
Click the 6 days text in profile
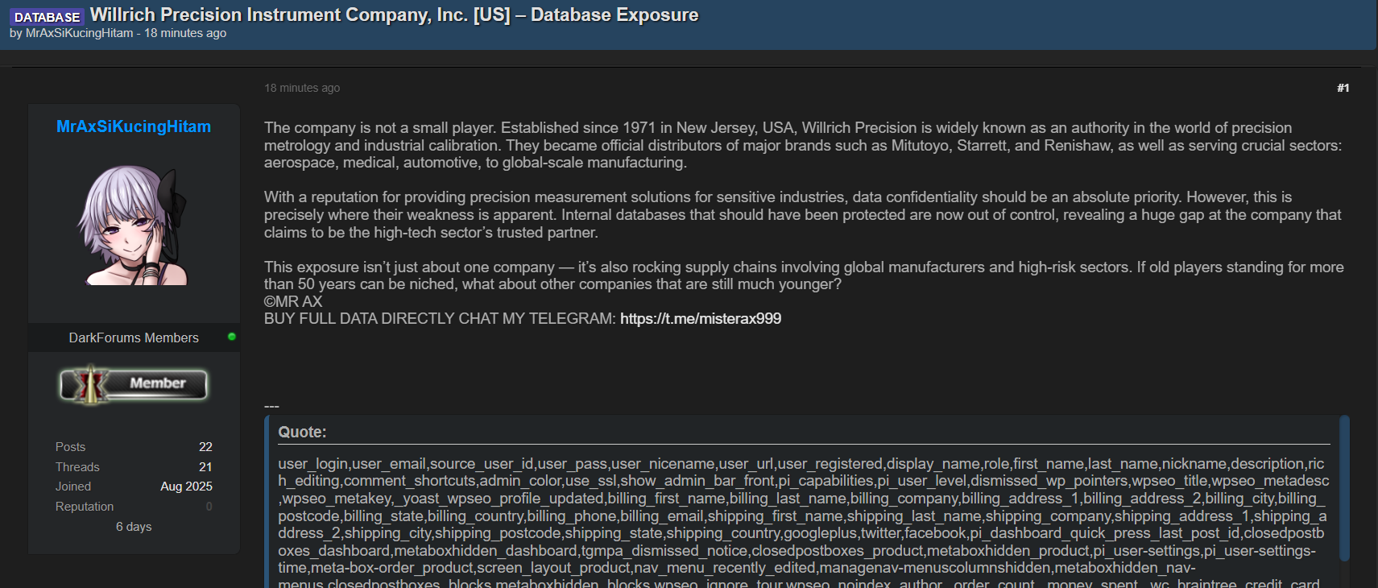[134, 527]
